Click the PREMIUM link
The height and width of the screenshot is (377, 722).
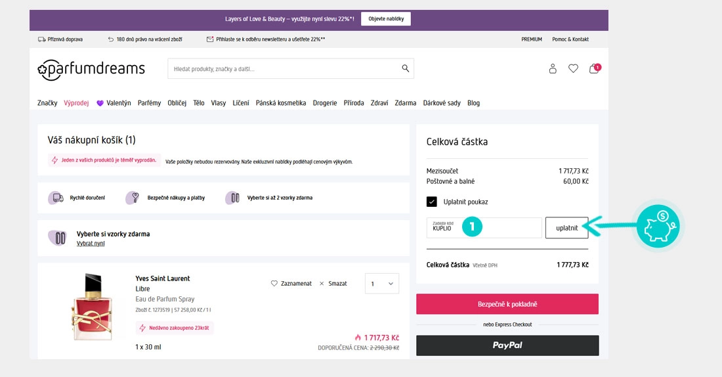tap(532, 39)
